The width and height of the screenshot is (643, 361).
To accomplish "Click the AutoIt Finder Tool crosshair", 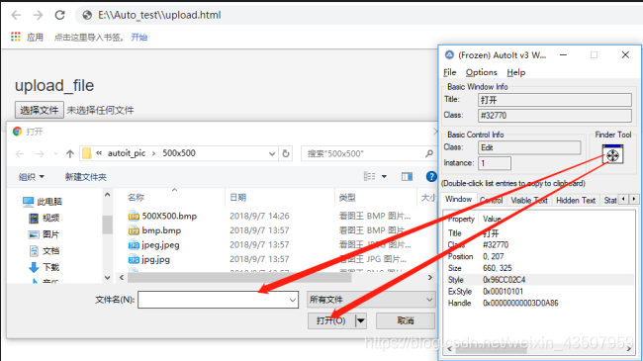I will point(612,154).
